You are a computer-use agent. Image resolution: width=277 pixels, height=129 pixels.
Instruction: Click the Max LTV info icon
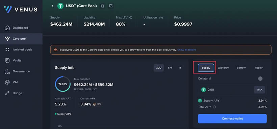pyautogui.click(x=131, y=18)
